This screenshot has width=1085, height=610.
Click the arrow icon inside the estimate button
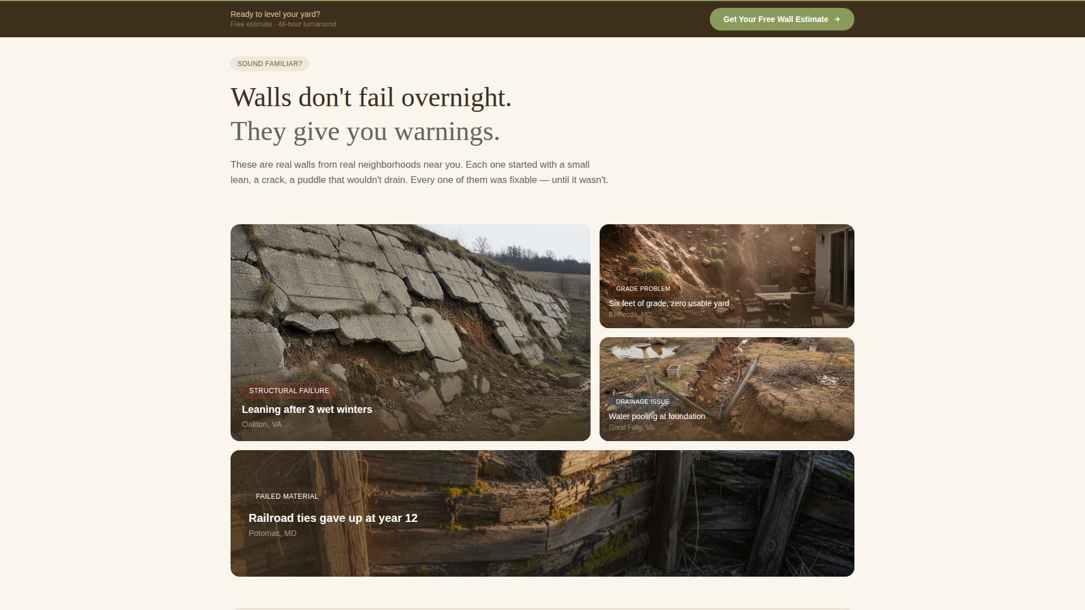coord(837,19)
